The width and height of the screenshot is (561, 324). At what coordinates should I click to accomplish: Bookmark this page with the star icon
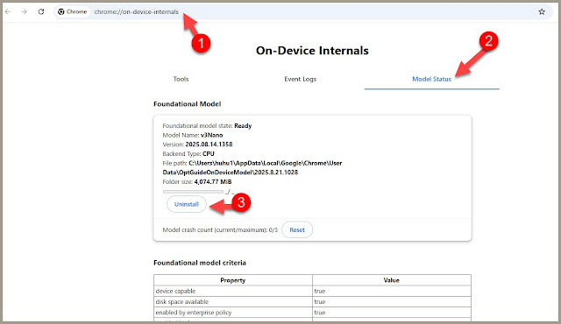click(x=542, y=11)
